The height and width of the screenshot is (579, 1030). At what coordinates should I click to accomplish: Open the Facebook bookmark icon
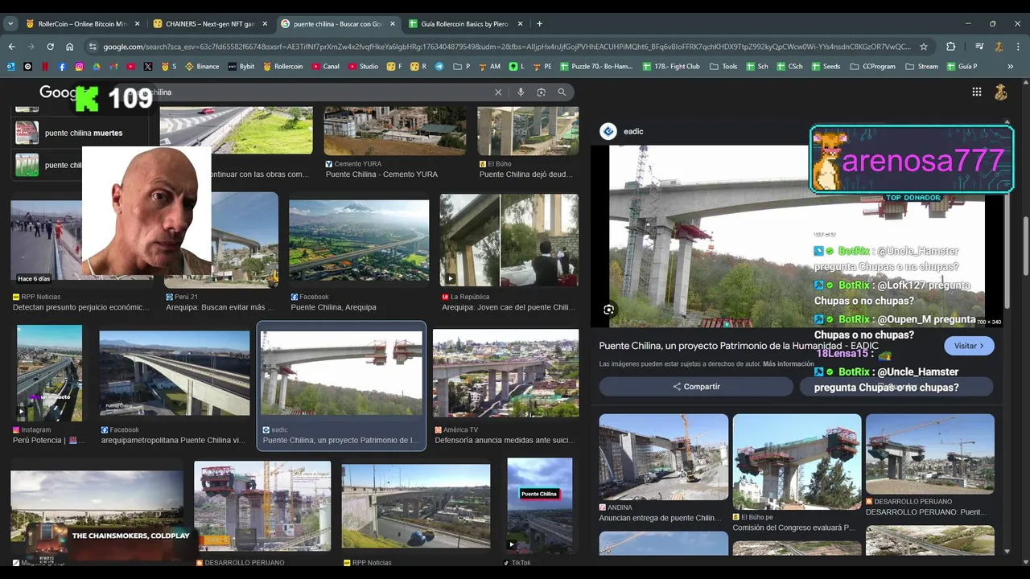tap(62, 67)
